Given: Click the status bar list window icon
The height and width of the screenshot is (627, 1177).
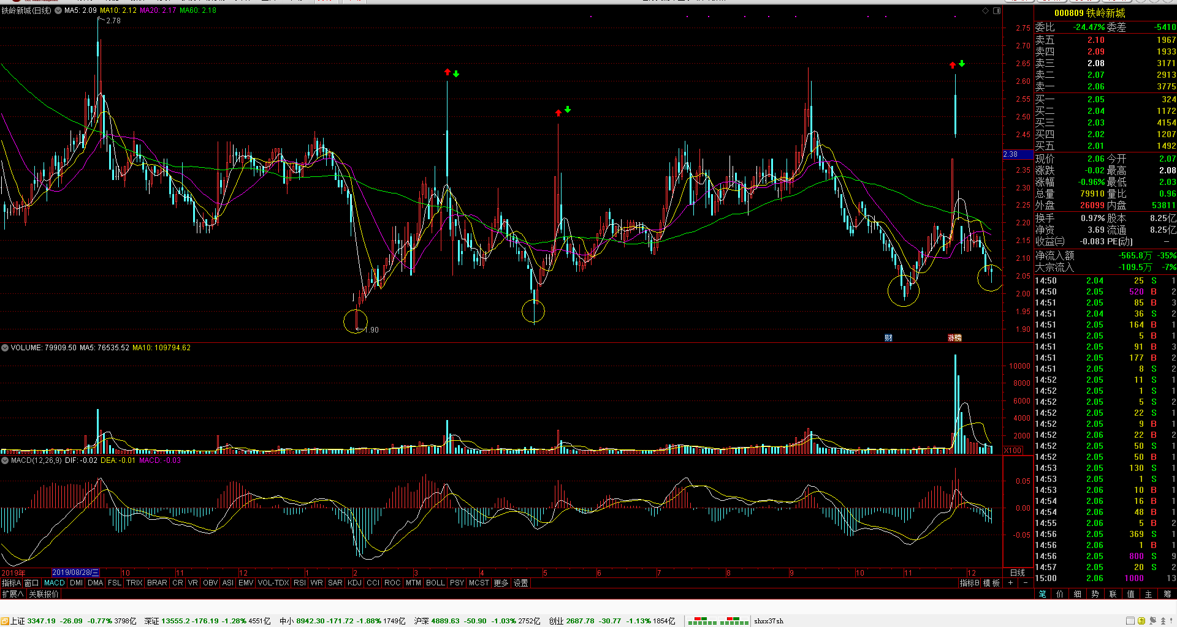Looking at the screenshot, I should pyautogui.click(x=1130, y=621).
